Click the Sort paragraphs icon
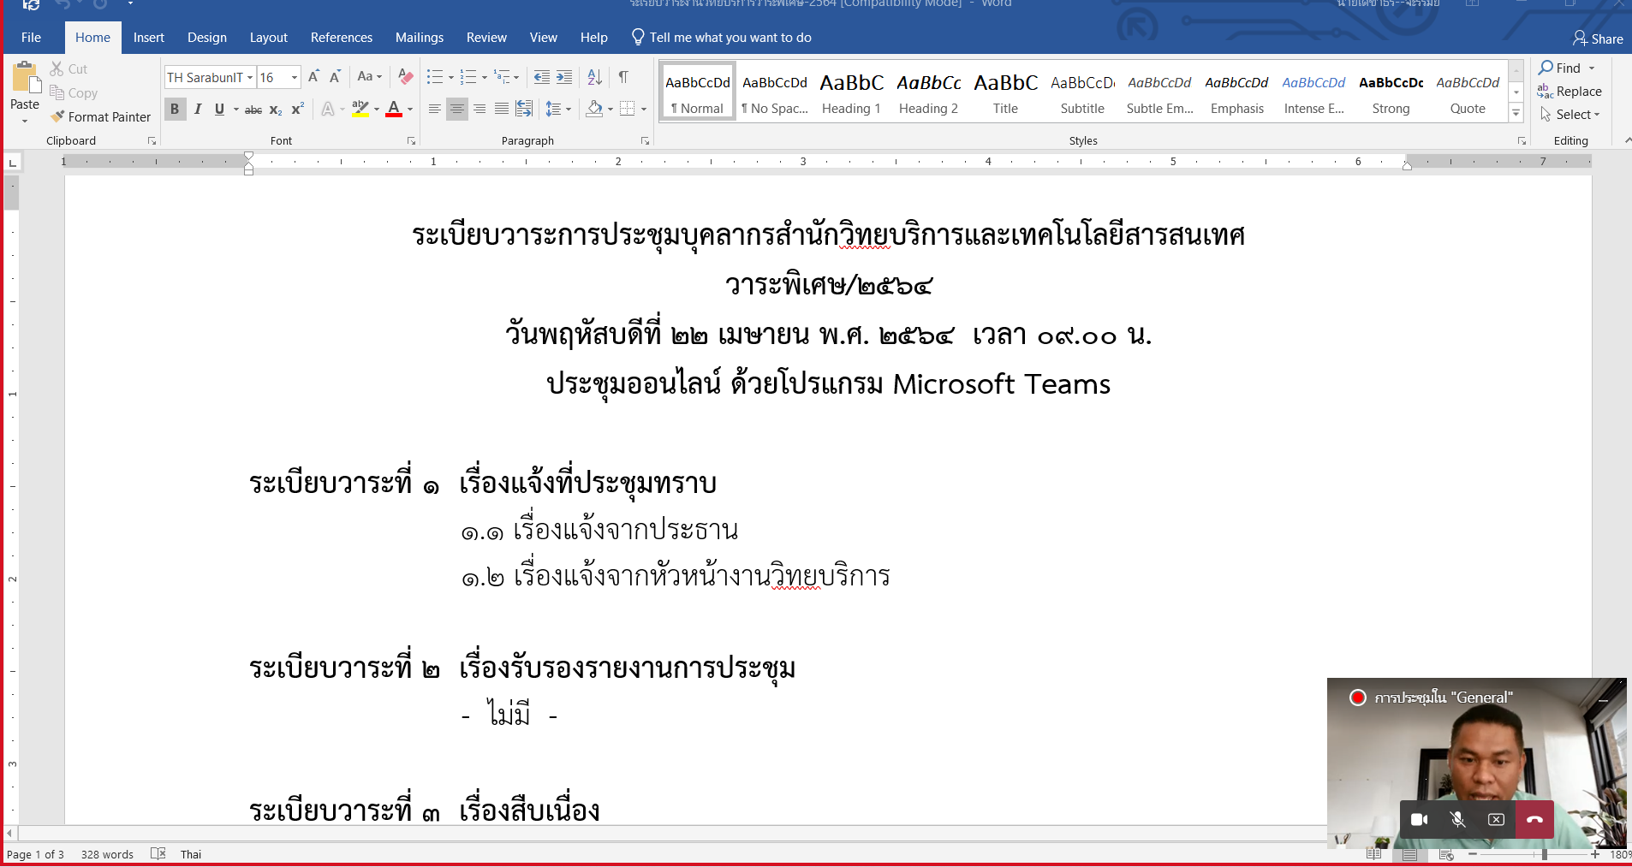 click(x=594, y=77)
